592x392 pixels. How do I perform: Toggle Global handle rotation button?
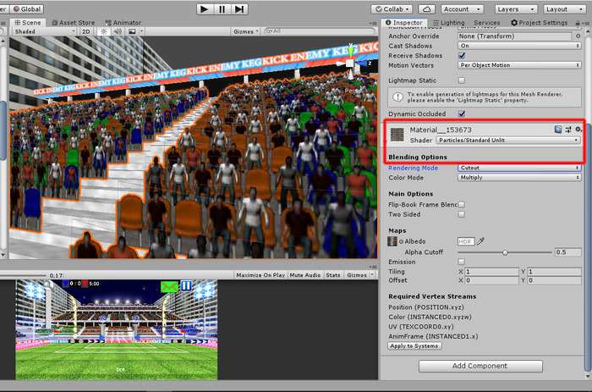27,9
